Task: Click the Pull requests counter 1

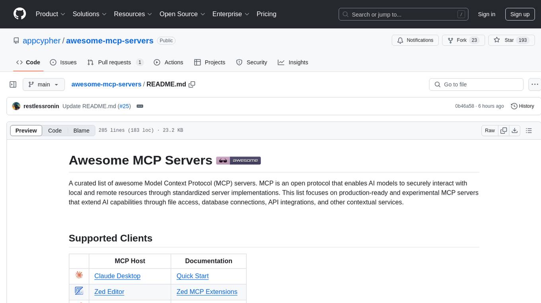Action: (x=140, y=62)
